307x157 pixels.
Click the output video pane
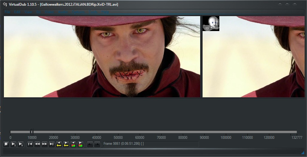253,57
